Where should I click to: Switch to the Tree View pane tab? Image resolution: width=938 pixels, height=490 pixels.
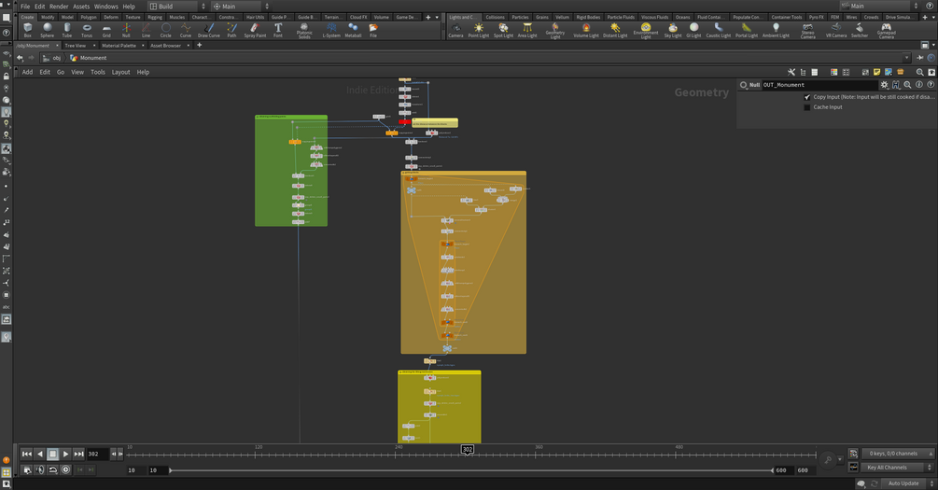click(76, 46)
